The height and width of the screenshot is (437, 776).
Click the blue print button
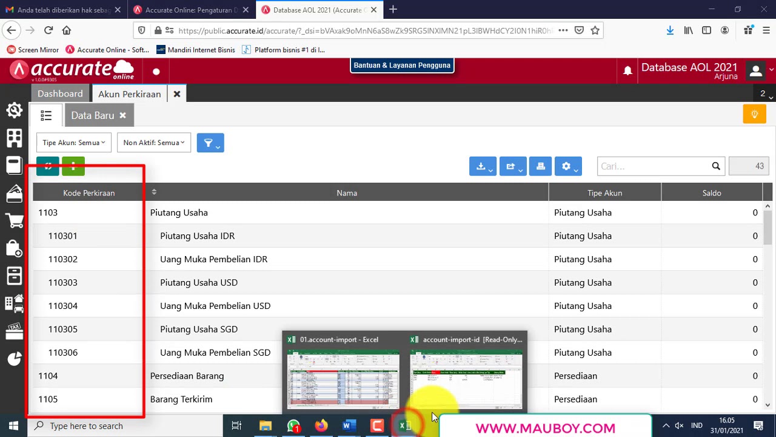point(540,166)
